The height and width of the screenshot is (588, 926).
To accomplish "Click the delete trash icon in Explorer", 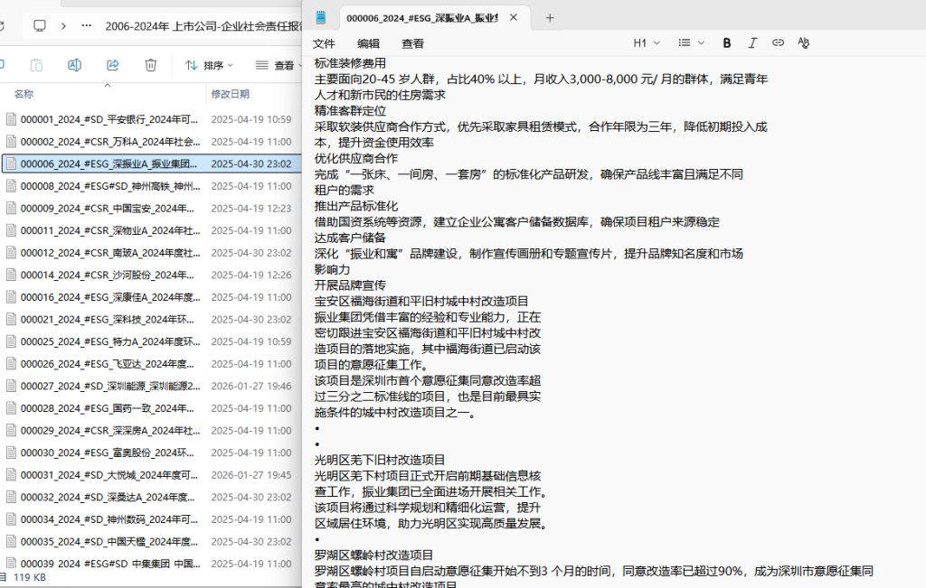I will [151, 65].
